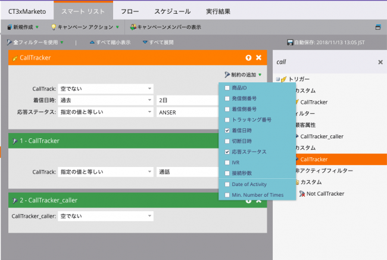Click the ANSER value field
Viewport: 387px width, 260px height.
188,112
